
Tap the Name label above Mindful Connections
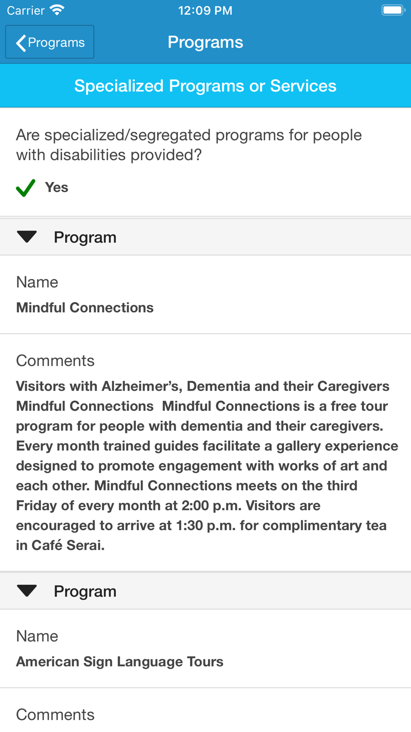[x=37, y=282]
